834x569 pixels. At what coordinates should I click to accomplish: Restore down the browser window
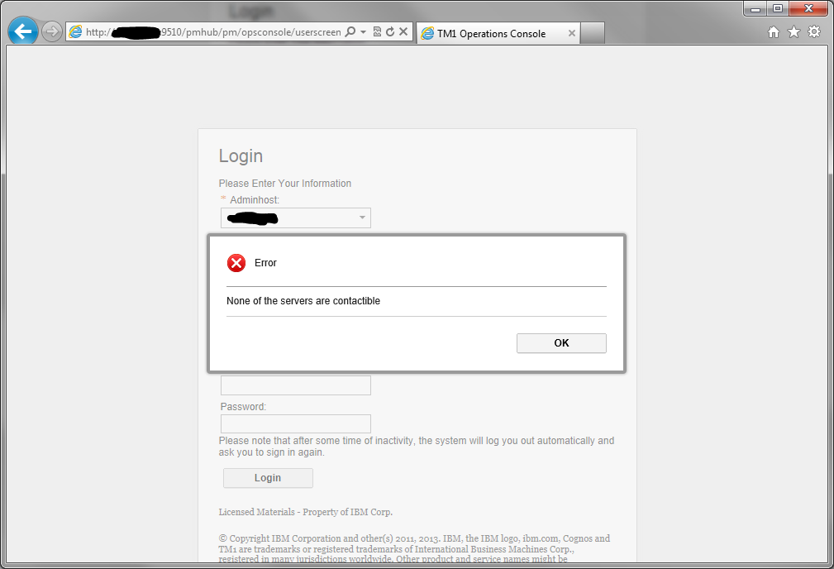778,8
